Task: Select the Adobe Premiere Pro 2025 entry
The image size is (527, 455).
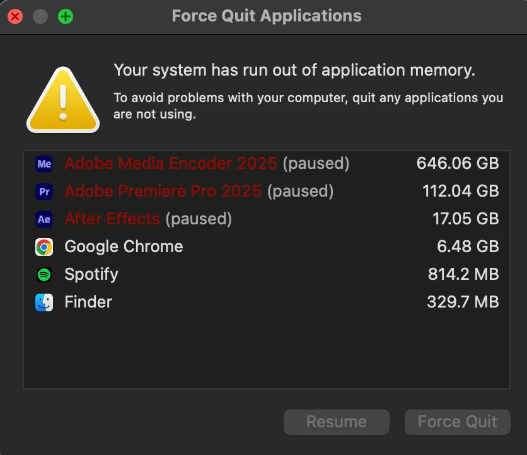Action: point(163,191)
